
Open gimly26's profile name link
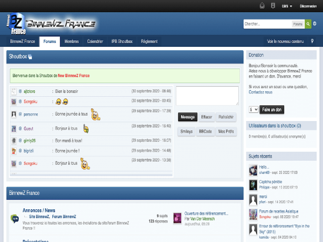[x=30, y=141]
